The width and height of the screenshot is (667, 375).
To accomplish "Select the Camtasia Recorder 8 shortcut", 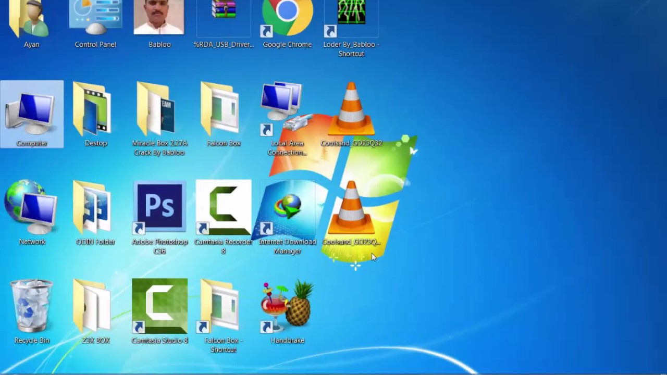I will coord(224,207).
